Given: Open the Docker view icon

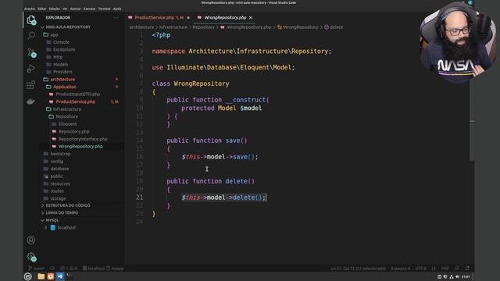Looking at the screenshot, I should 31,101.
